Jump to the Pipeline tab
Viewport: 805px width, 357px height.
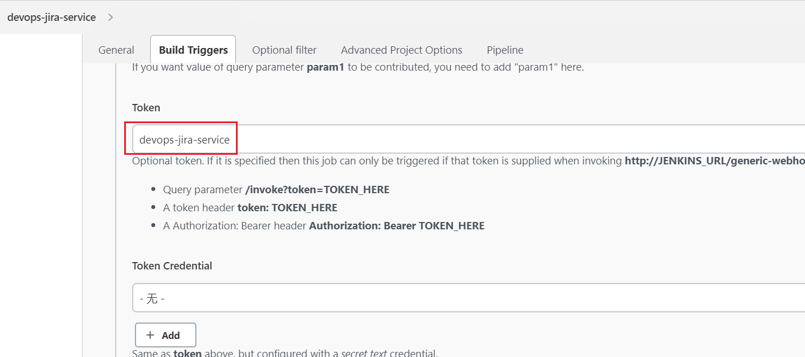[x=505, y=50]
